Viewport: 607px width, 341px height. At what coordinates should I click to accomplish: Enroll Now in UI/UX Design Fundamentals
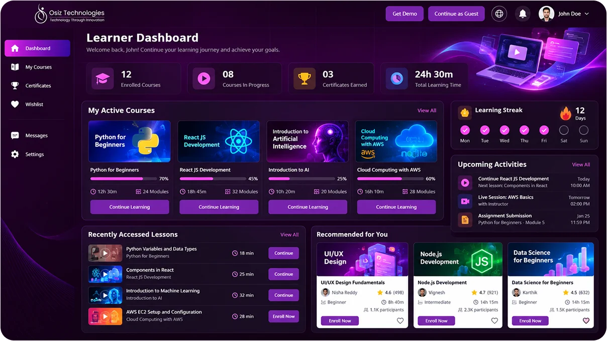(340, 321)
